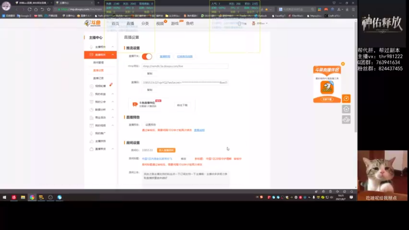Click the copy button under the rtmp address field
This screenshot has height=230, width=409.
pos(150,74)
